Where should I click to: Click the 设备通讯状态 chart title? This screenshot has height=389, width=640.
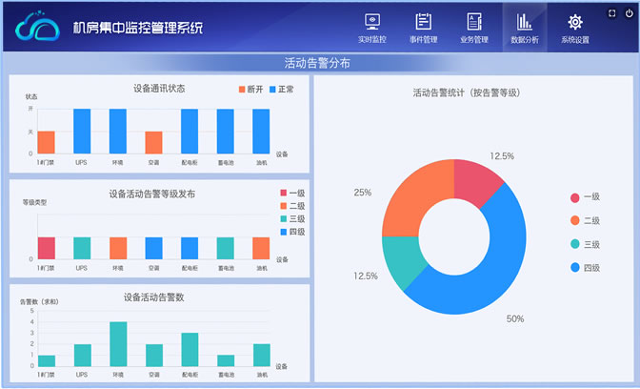(x=159, y=89)
